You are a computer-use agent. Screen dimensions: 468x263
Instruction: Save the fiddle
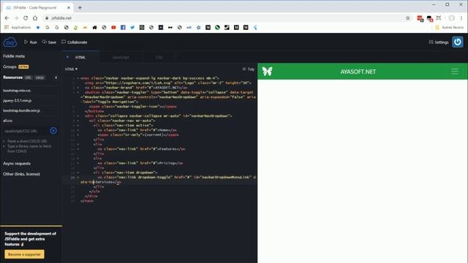49,42
